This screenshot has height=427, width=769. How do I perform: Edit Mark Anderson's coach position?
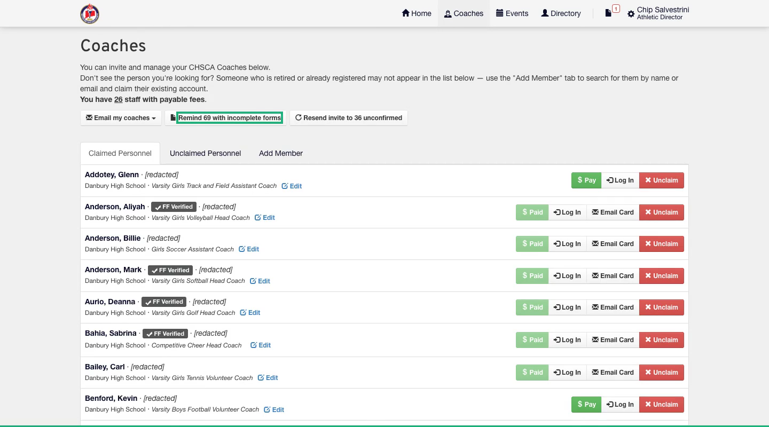point(260,281)
